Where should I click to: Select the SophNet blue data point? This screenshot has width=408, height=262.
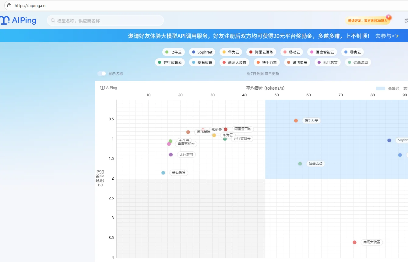(x=389, y=140)
